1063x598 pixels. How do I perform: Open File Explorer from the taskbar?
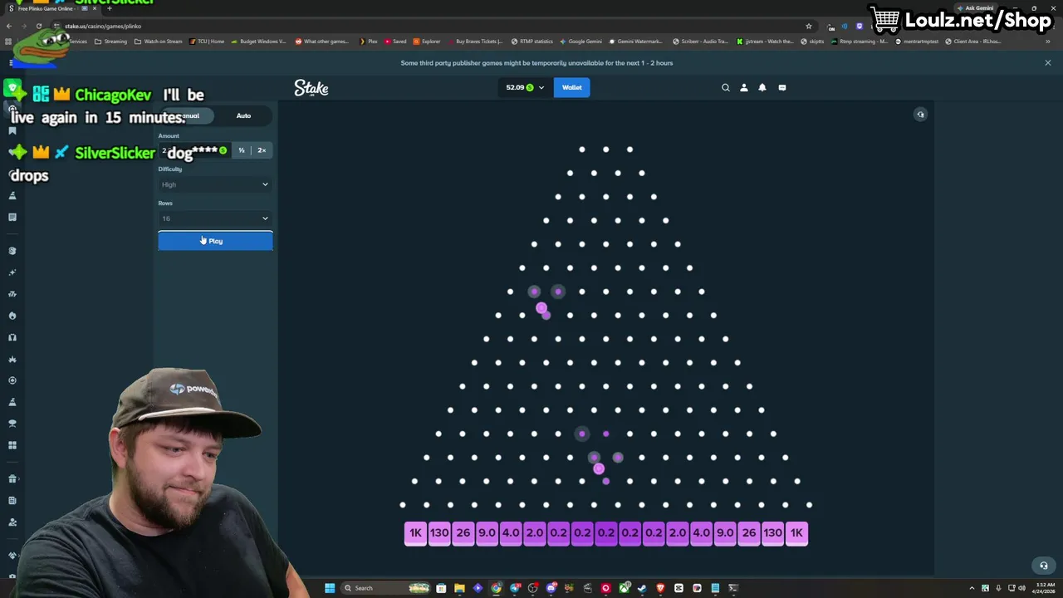point(459,588)
